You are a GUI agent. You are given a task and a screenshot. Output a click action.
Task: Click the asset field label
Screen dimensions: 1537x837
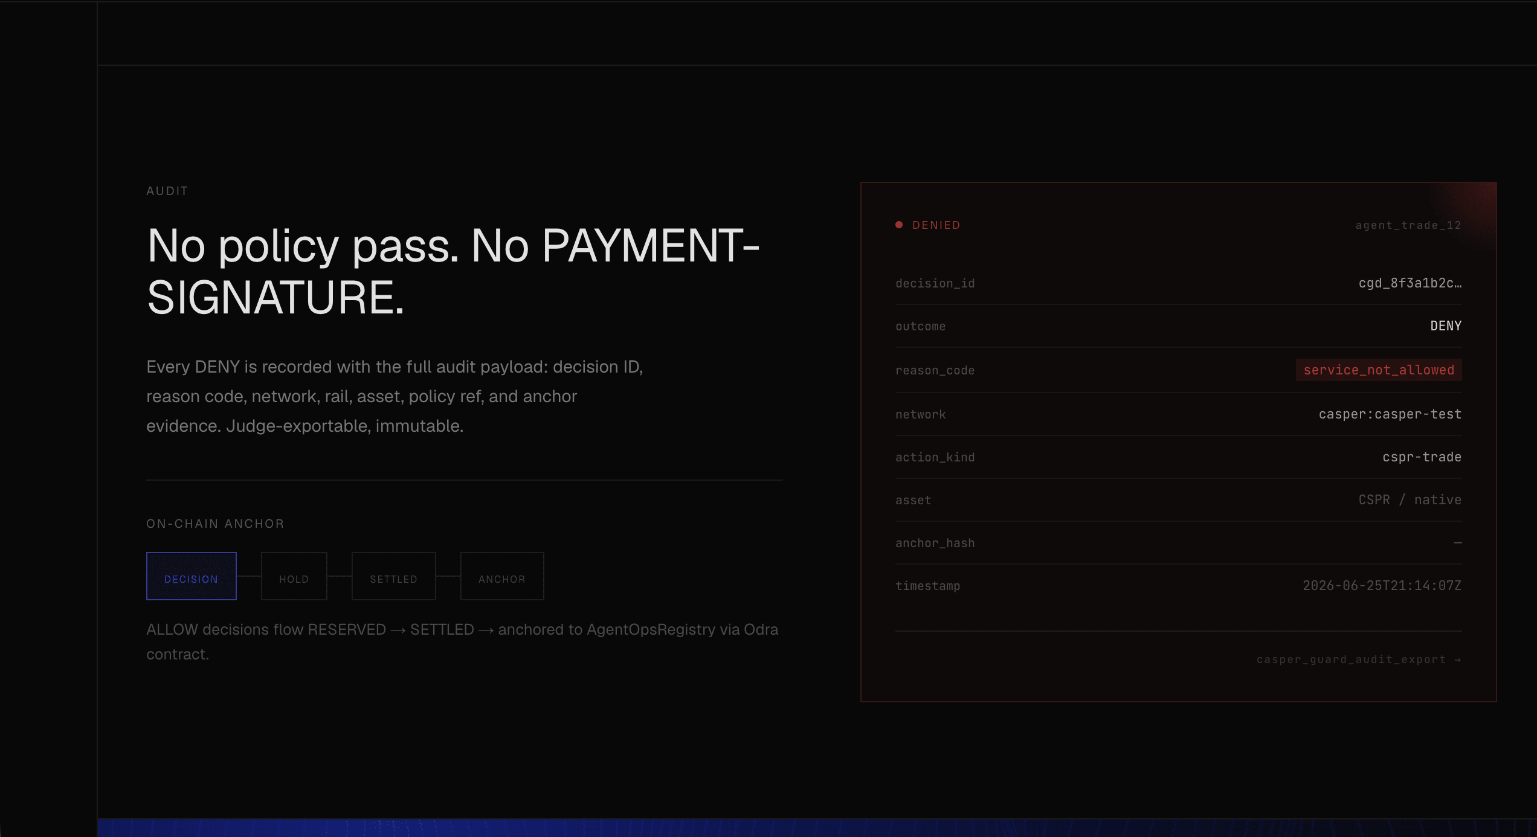point(913,501)
